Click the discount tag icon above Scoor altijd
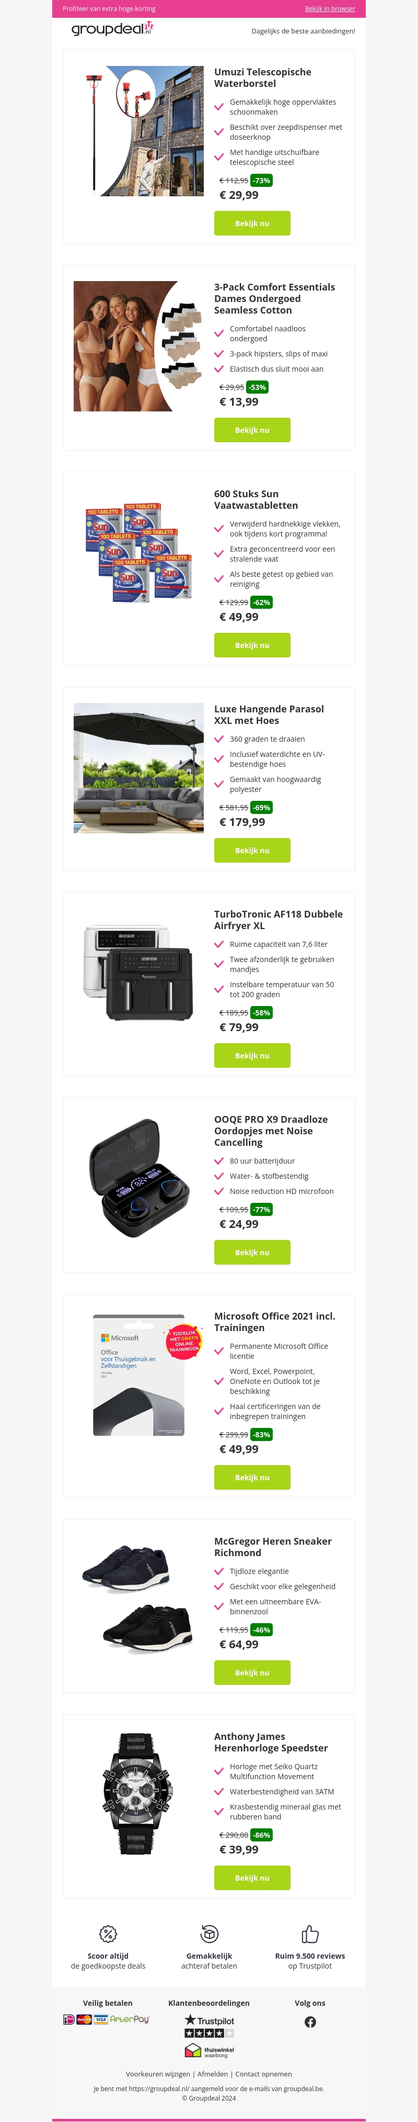 click(108, 1934)
